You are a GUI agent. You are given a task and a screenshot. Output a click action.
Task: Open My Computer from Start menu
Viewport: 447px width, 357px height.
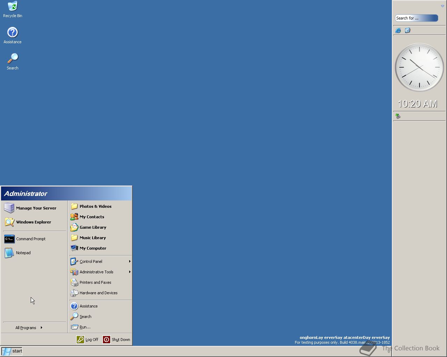click(x=100, y=248)
